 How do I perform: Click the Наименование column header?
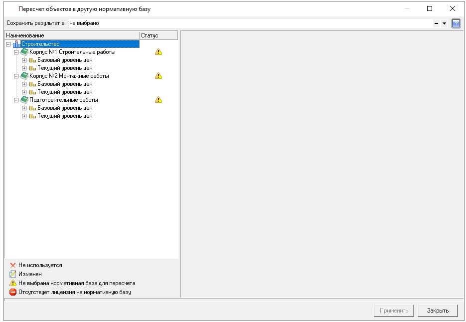coord(71,35)
